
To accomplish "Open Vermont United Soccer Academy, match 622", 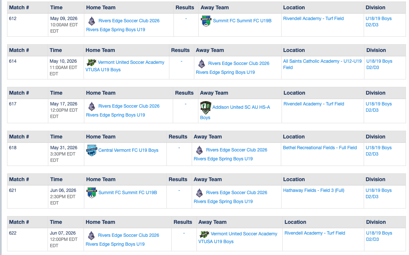I will (x=244, y=234).
